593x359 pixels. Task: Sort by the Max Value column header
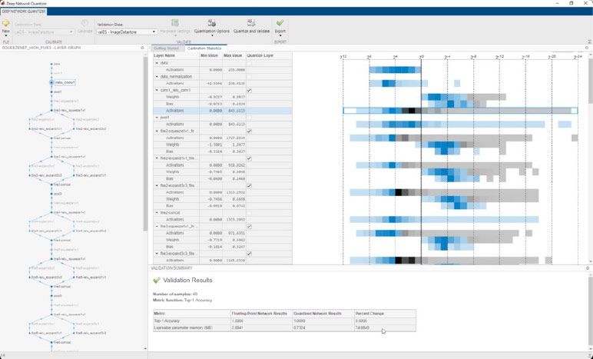[x=233, y=56]
